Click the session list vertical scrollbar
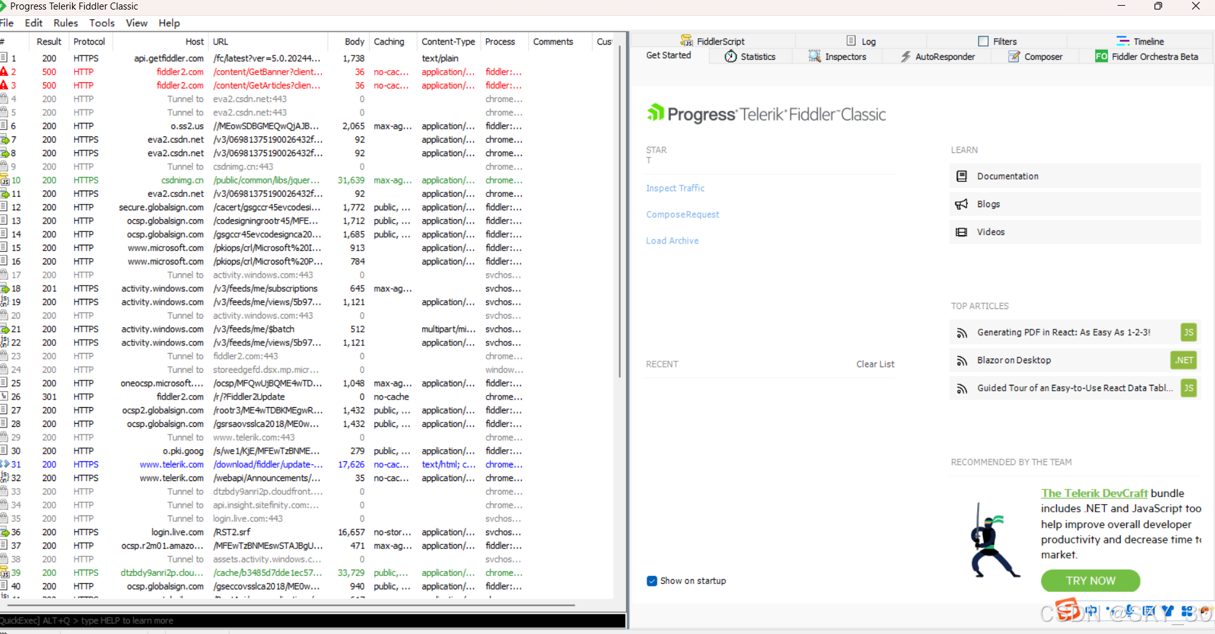The height and width of the screenshot is (634, 1215). (619, 210)
